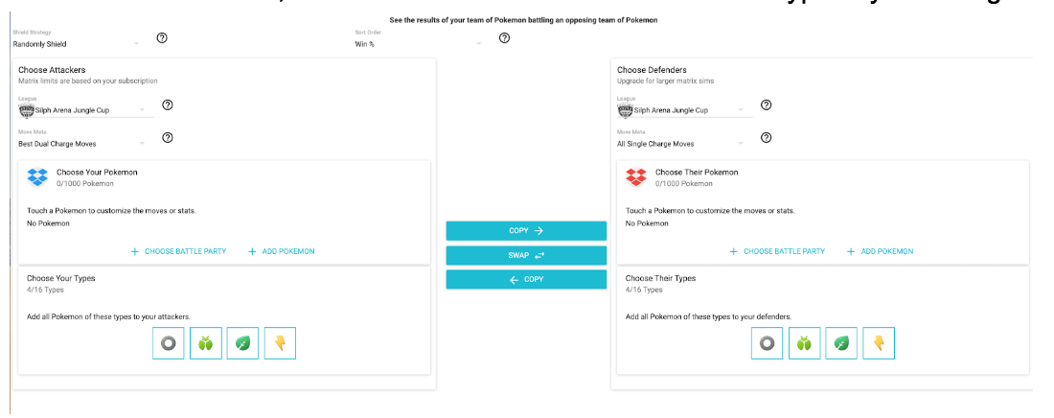This screenshot has height=418, width=1054.
Task: Click COPY with right arrow button
Action: point(526,231)
